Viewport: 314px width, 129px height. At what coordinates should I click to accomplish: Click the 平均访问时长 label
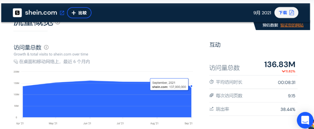pos(229,82)
